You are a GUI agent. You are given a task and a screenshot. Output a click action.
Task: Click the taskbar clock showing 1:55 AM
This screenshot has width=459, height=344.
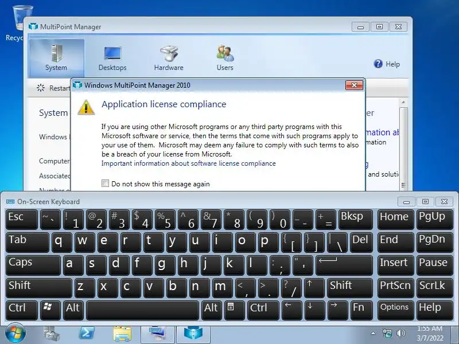pyautogui.click(x=430, y=334)
